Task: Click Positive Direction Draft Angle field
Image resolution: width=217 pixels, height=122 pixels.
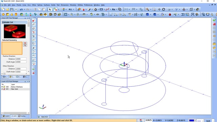Action: point(21,62)
